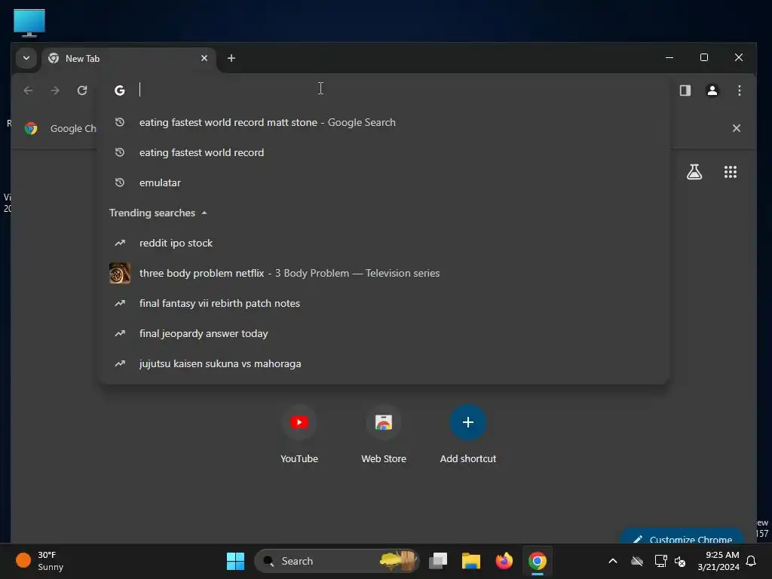This screenshot has width=772, height=579.
Task: Open a new tab with plus button
Action: [x=231, y=58]
